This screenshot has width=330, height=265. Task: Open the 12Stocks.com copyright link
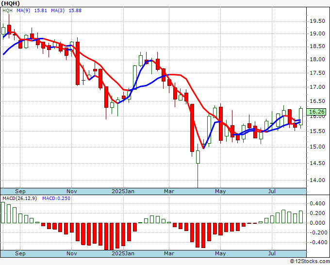(310, 262)
